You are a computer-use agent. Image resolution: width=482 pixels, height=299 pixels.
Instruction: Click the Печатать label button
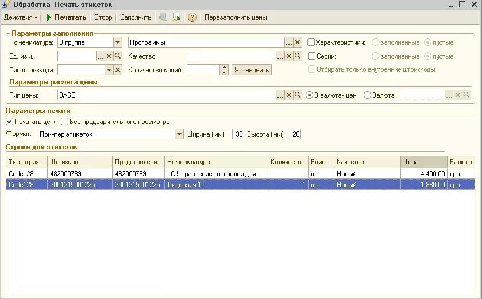click(70, 17)
